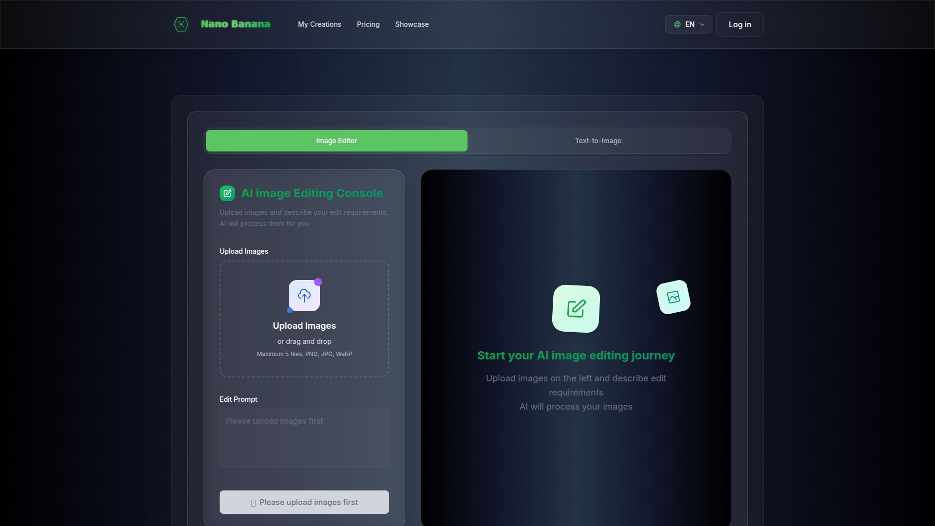
Task: Go to the Pricing page
Action: (x=368, y=24)
